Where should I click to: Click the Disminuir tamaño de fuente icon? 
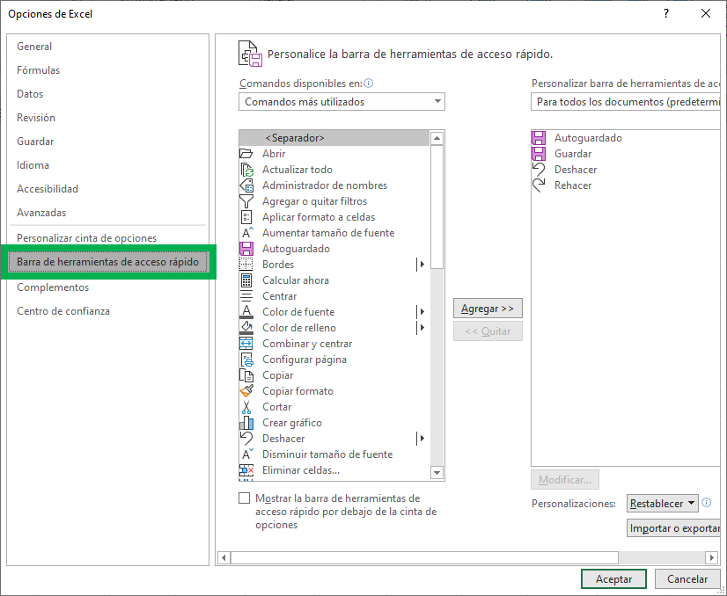(x=246, y=454)
